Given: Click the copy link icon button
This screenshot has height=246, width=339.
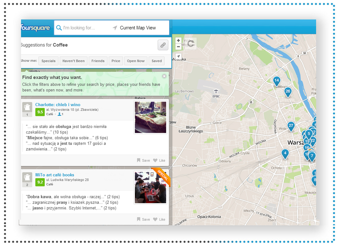Looking at the screenshot, I should tap(163, 45).
